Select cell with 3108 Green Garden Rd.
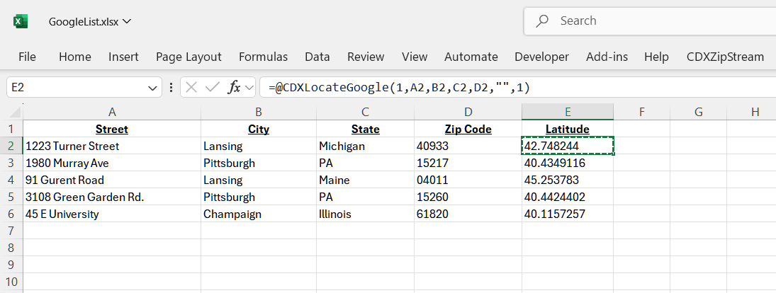 pyautogui.click(x=112, y=197)
